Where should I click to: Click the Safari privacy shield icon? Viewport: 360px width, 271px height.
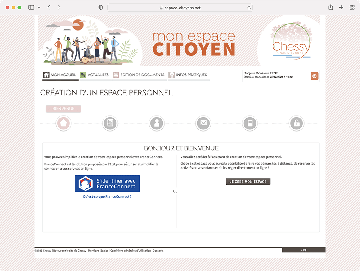[100, 8]
